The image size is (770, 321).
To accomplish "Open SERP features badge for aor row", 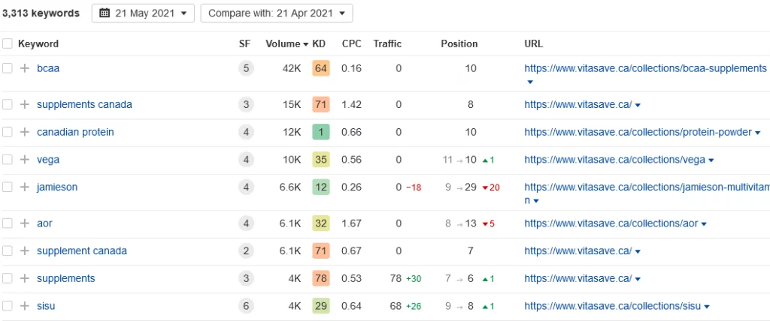I will (246, 223).
